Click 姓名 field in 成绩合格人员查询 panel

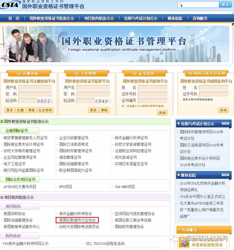point(214,88)
